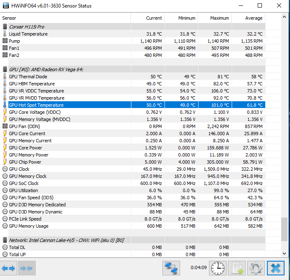Screen dimensions: 290x280
Task: Click the 1,509.0 MHz maximum GPU clock value
Action: 216,169
